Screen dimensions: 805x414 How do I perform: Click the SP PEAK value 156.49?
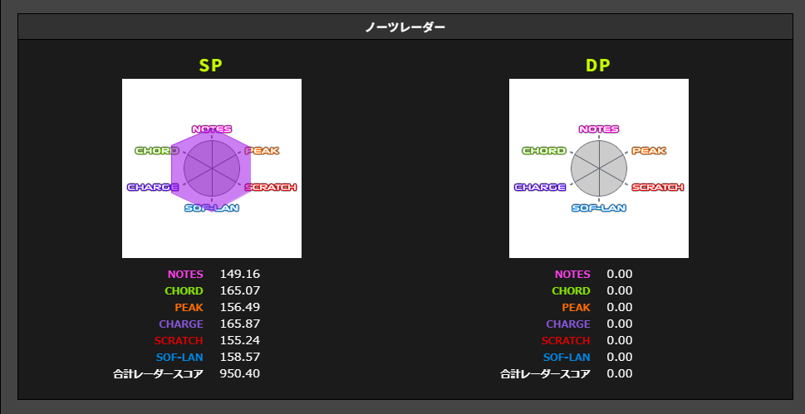(x=240, y=307)
